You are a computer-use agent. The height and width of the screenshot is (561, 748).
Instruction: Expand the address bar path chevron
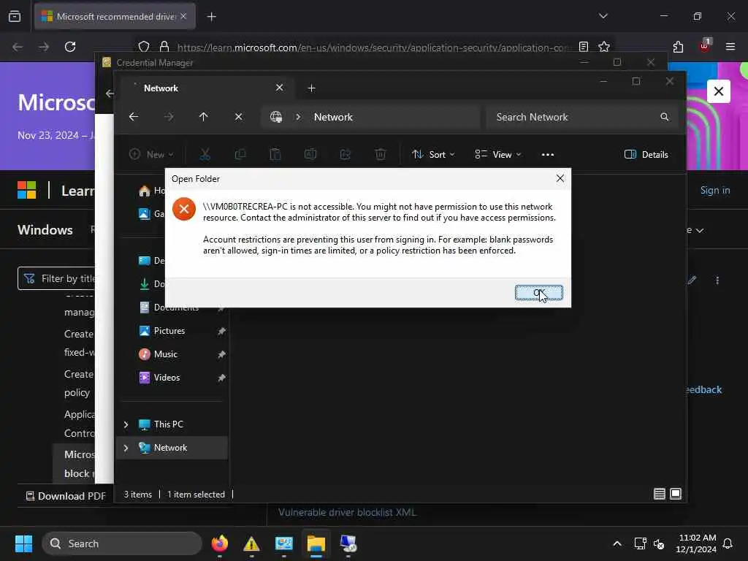coord(298,117)
